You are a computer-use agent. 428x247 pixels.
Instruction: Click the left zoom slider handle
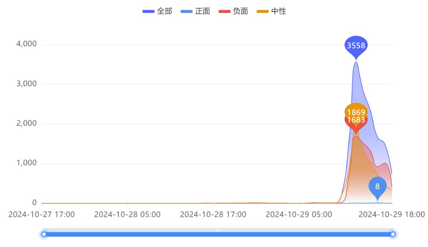[x=44, y=234]
